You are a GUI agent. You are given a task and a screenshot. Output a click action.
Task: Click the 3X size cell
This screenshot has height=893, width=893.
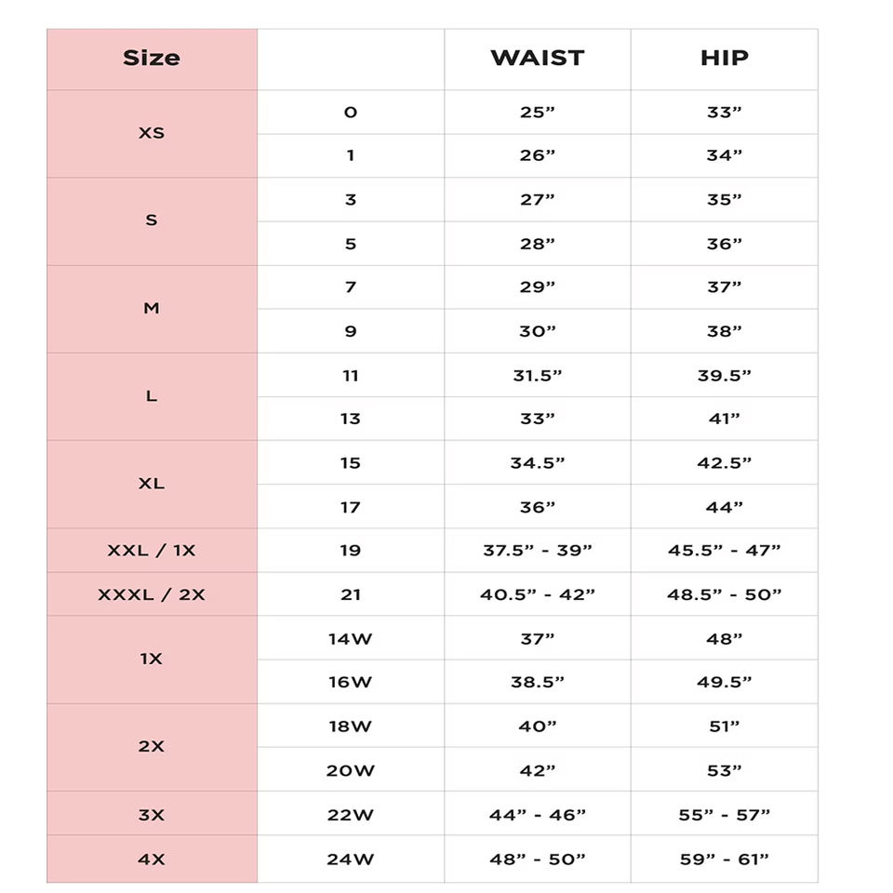tap(152, 813)
